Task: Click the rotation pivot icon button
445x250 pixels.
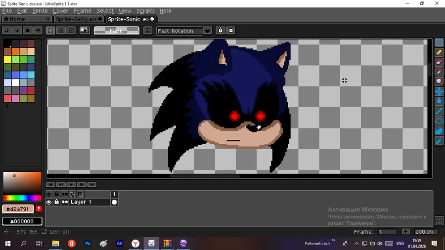Action: (x=148, y=30)
